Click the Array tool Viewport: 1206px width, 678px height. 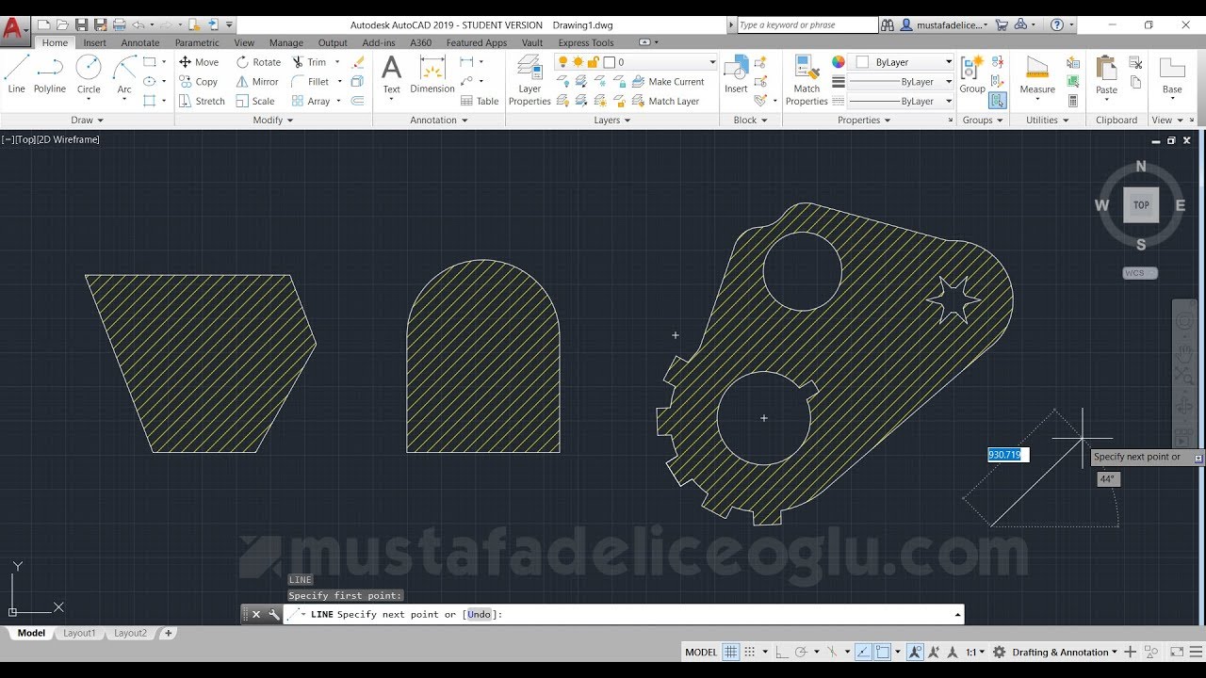(311, 101)
